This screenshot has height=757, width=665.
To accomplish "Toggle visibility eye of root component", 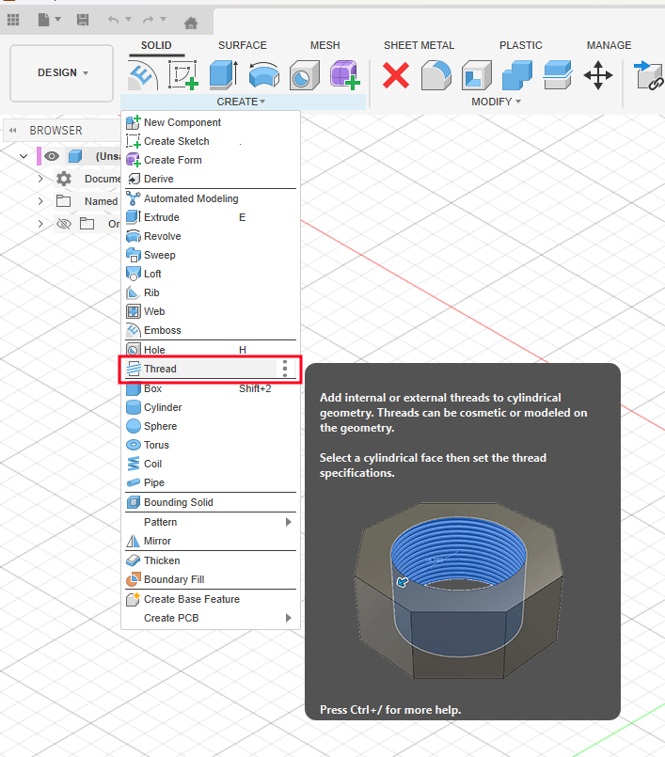I will 52,156.
